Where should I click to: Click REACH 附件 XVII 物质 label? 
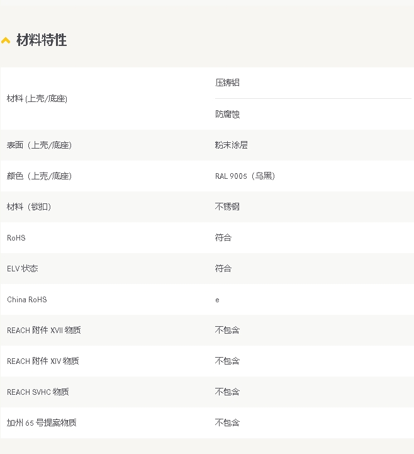pyautogui.click(x=43, y=331)
